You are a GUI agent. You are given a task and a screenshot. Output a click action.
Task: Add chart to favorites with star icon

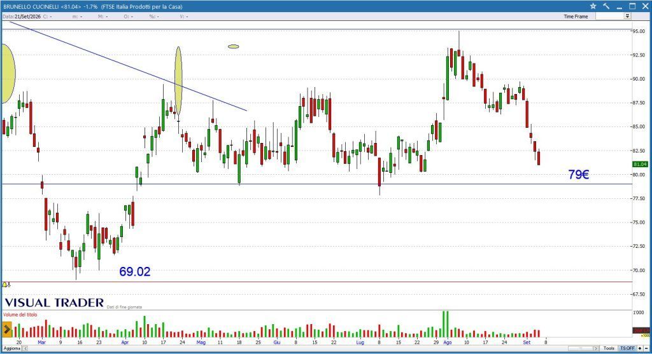[x=593, y=6]
